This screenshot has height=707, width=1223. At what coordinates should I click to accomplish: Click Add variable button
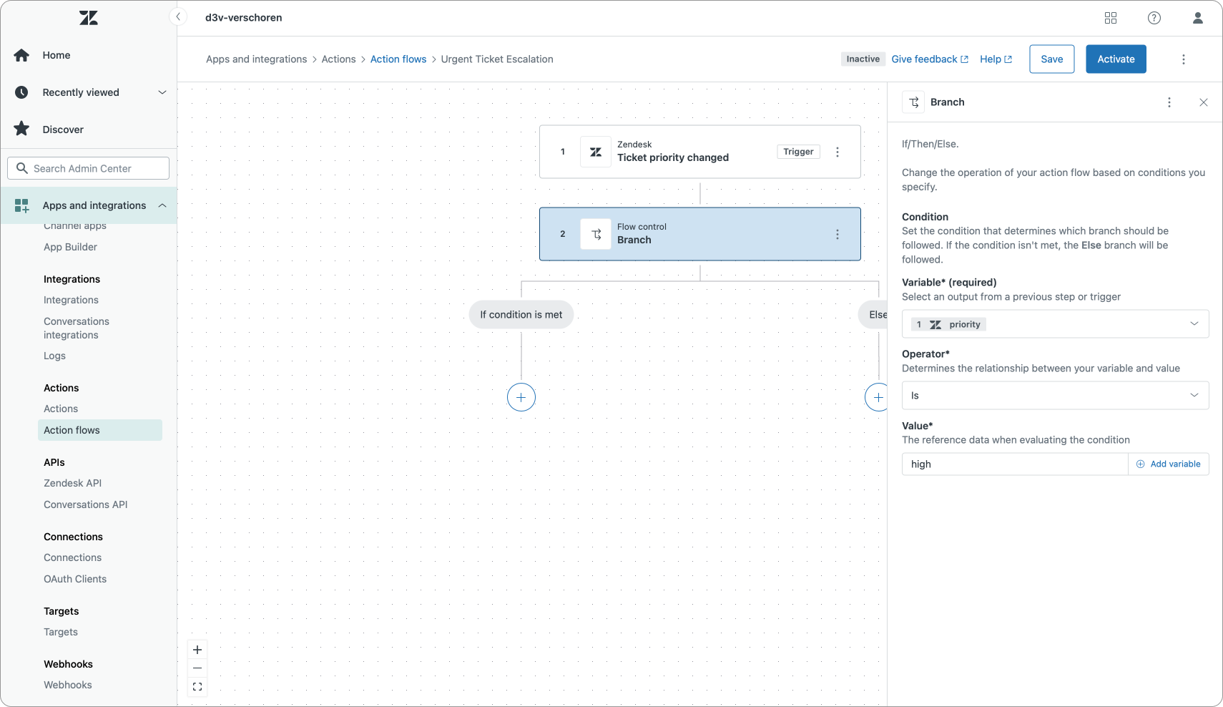pyautogui.click(x=1169, y=464)
